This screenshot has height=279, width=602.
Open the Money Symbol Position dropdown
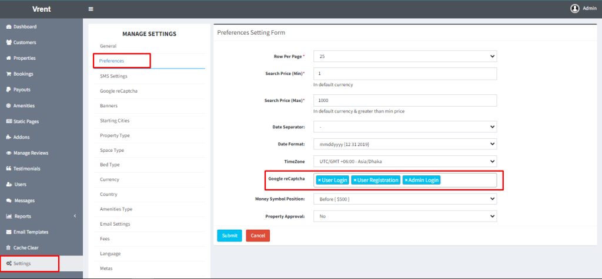404,199
